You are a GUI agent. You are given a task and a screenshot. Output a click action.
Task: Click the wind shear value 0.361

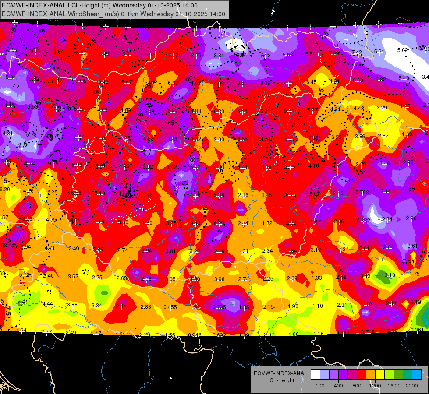click(x=417, y=330)
